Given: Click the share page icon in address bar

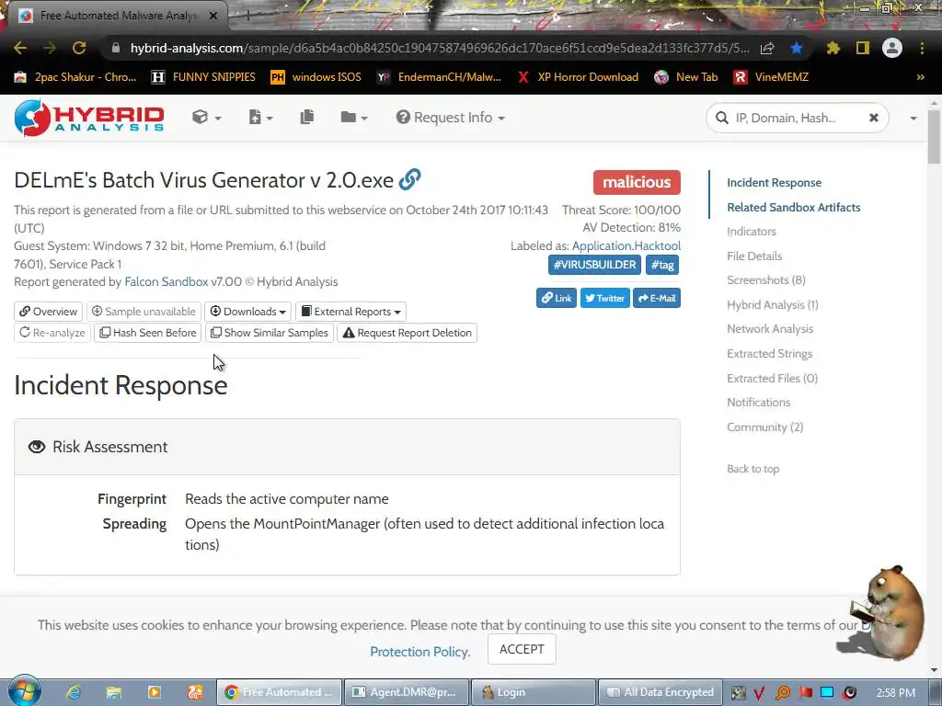Looking at the screenshot, I should click(x=767, y=48).
